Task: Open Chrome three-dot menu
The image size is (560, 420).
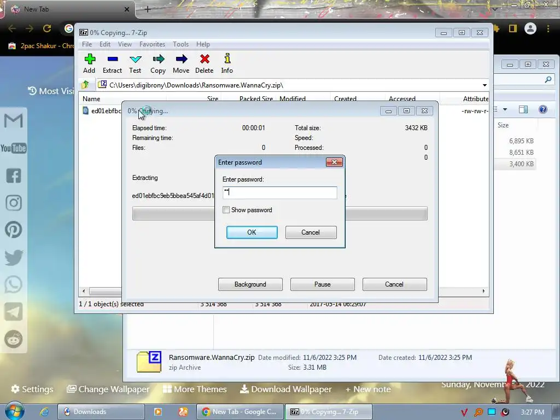Action: [548, 28]
